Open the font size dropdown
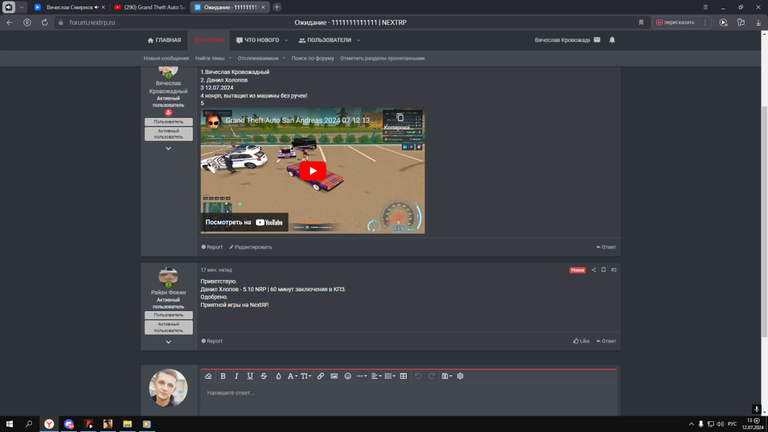This screenshot has width=768, height=432. pyautogui.click(x=306, y=377)
